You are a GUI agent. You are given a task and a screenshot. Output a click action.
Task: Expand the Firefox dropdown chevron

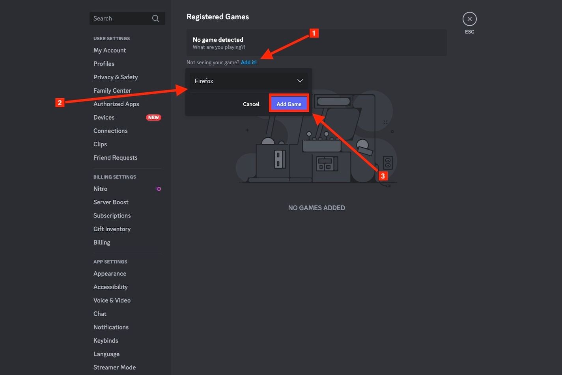pos(300,81)
